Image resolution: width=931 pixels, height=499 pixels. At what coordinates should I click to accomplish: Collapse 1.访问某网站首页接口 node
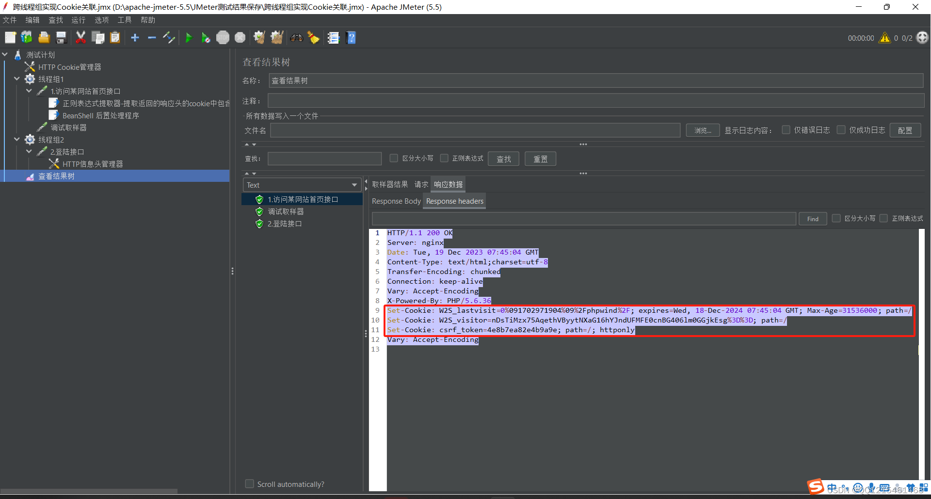29,91
